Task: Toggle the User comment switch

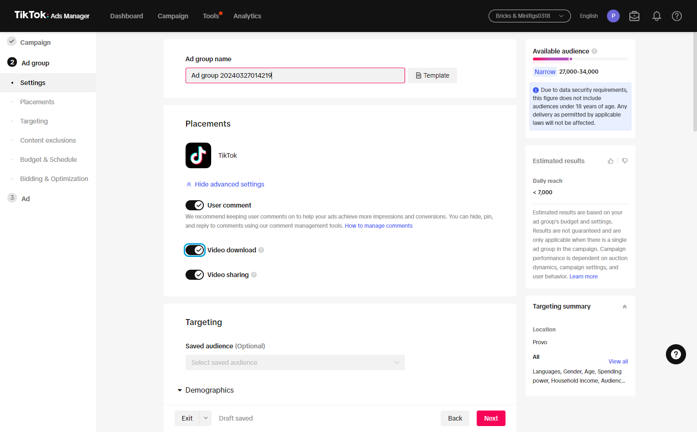Action: (x=195, y=205)
